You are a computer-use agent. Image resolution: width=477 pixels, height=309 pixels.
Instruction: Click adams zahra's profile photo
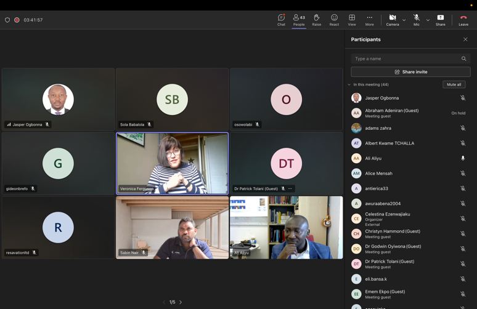356,128
